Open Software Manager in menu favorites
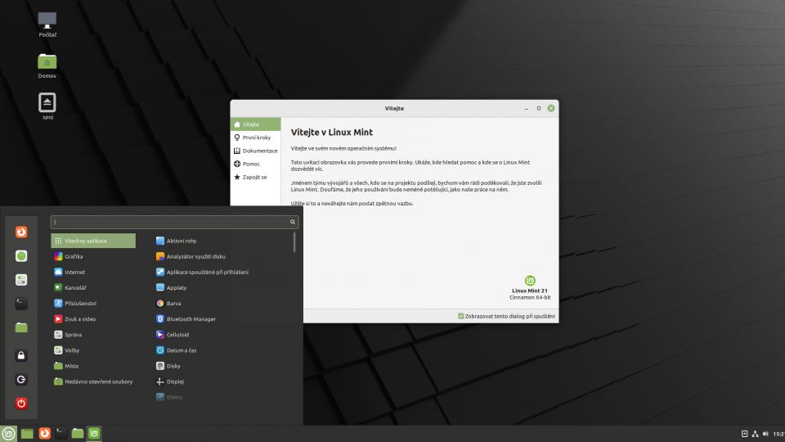The image size is (785, 442). coord(21,256)
